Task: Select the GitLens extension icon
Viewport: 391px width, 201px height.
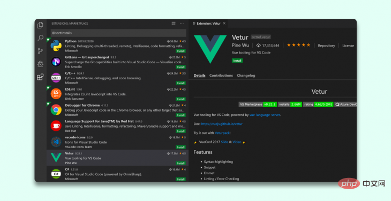Action: [56, 62]
